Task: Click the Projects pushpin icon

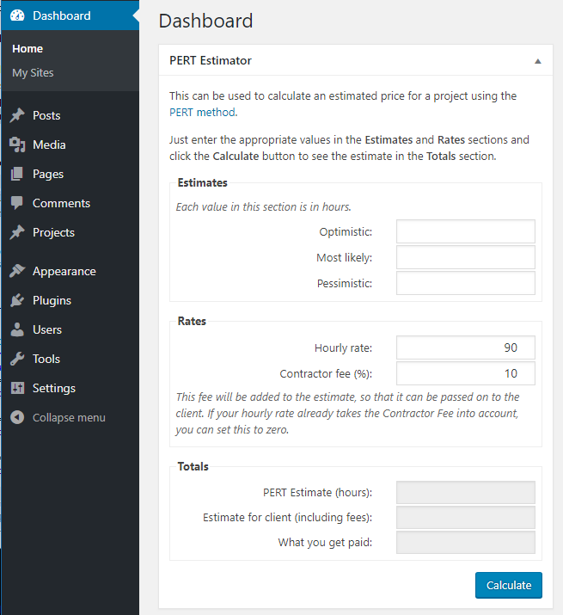Action: pos(17,232)
